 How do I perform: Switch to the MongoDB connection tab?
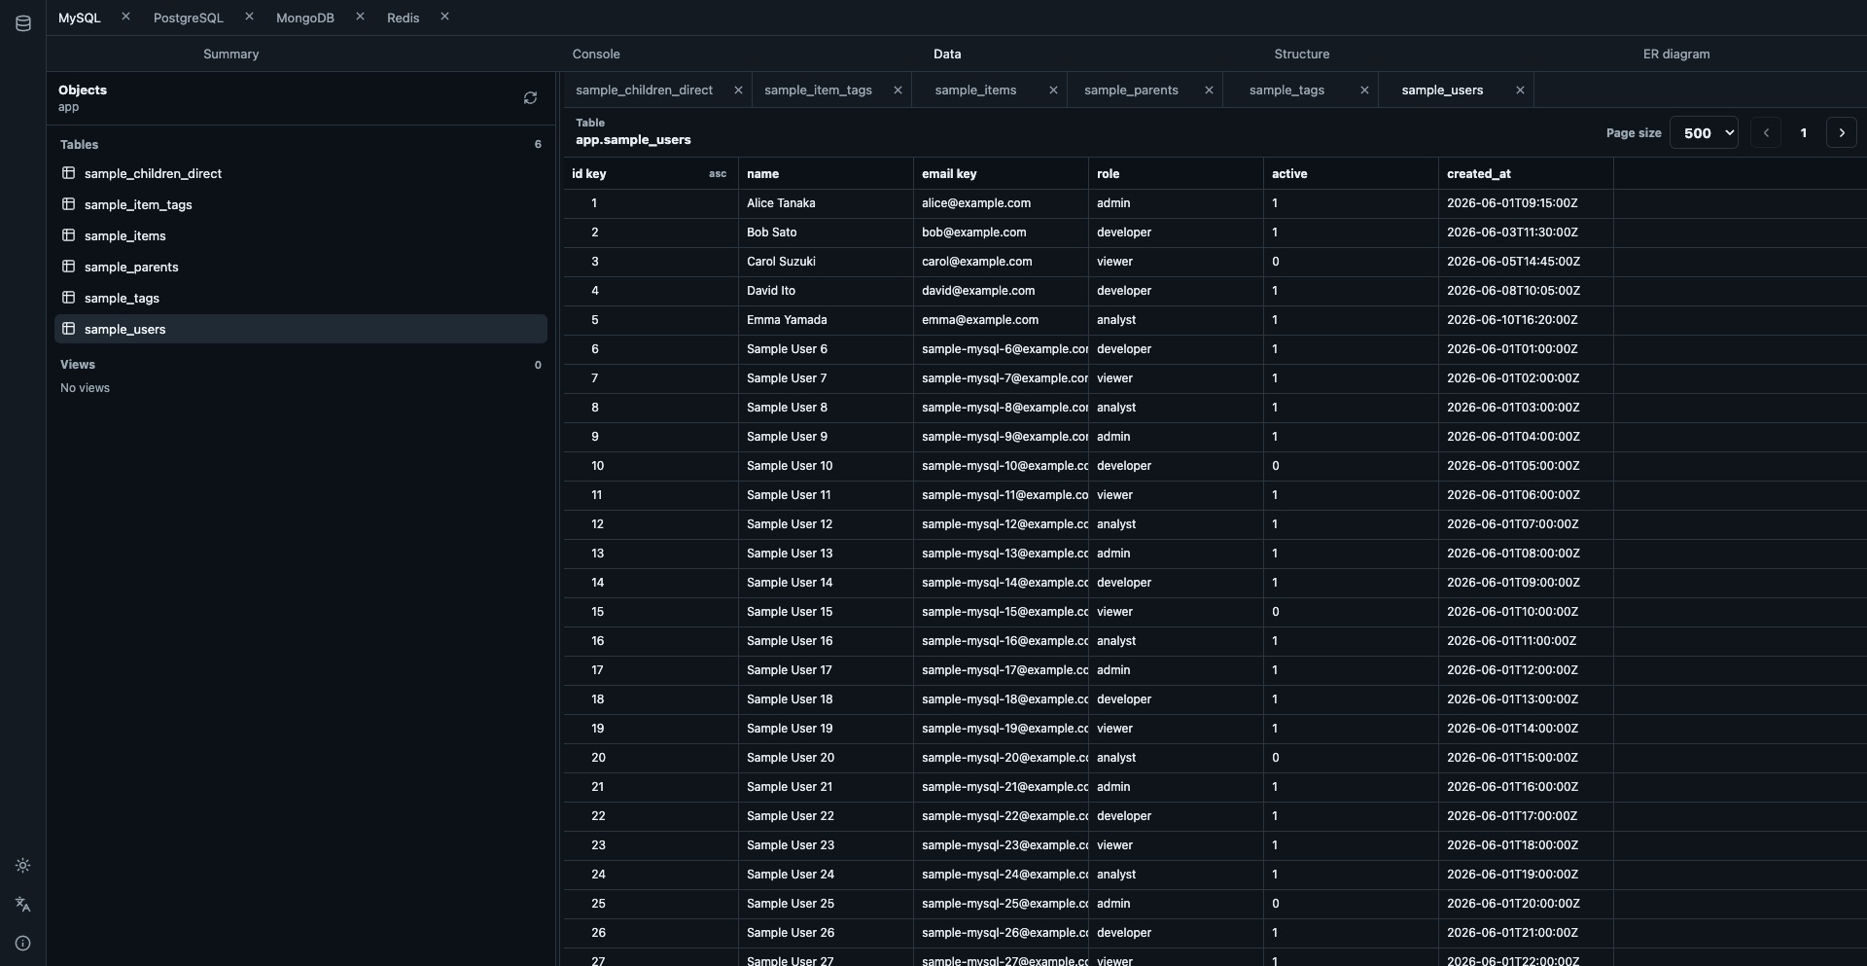(305, 18)
